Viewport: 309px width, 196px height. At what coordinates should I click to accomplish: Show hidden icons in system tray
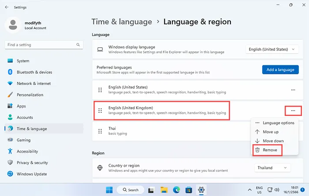pos(250,190)
